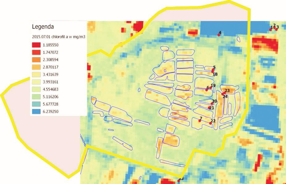Select the red sample point under label 2
The width and height of the screenshot is (286, 184).
[274, 28]
